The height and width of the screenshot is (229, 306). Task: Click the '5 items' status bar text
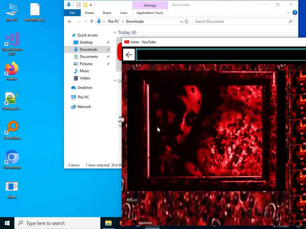74,165
